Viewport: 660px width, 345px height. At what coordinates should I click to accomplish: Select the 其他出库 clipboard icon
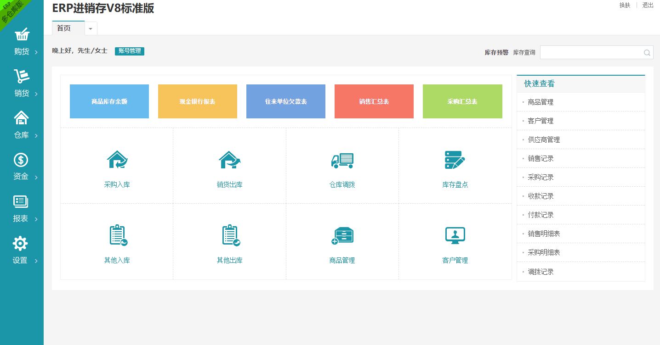(x=230, y=235)
